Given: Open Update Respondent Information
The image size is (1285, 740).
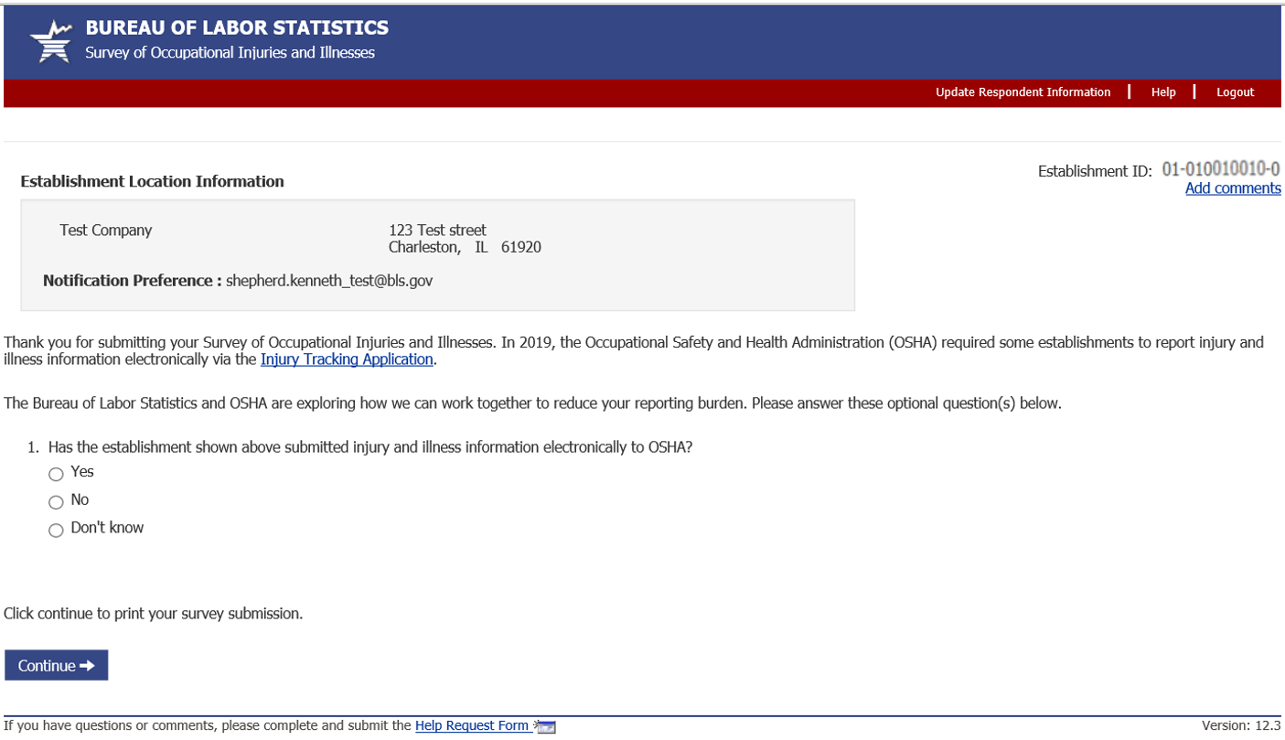Looking at the screenshot, I should (1023, 92).
